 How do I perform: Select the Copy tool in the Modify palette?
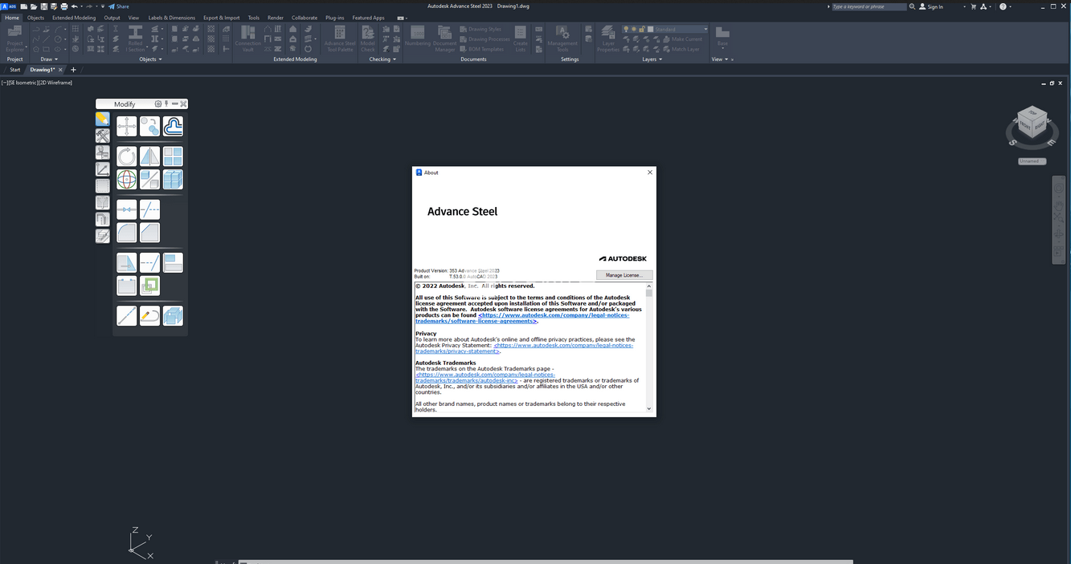click(149, 126)
